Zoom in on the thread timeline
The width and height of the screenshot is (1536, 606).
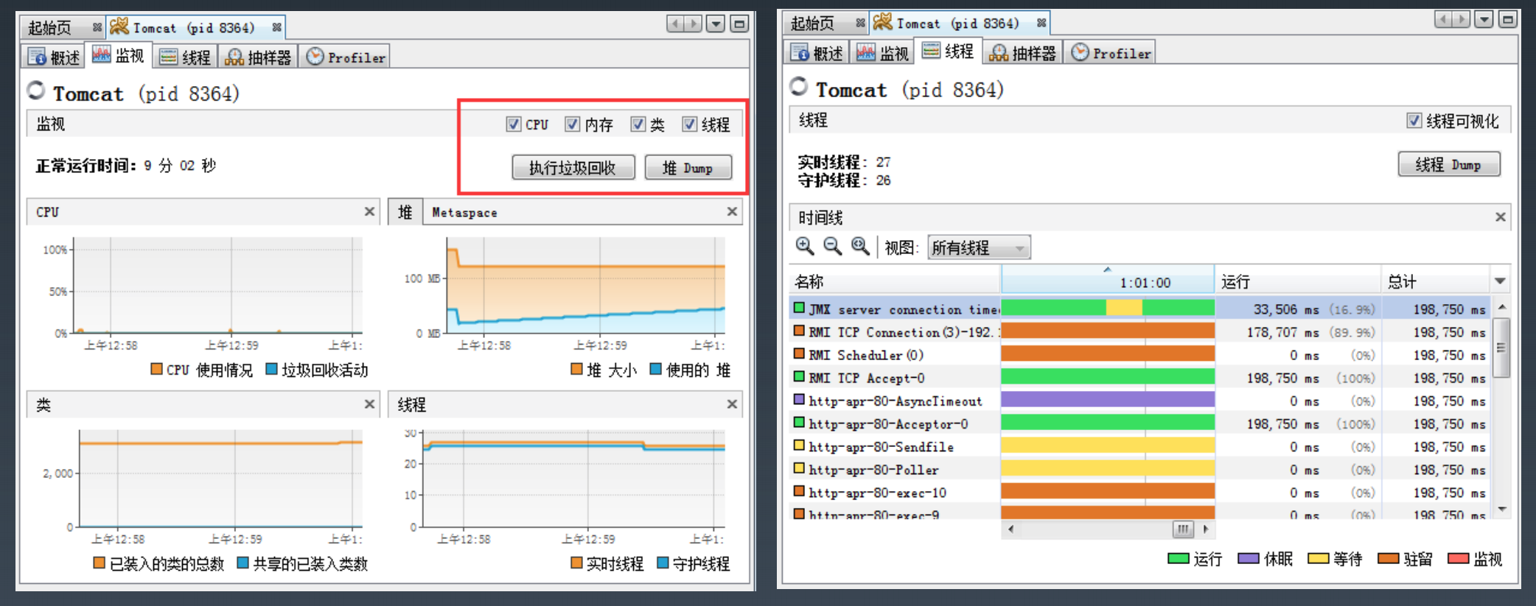805,247
